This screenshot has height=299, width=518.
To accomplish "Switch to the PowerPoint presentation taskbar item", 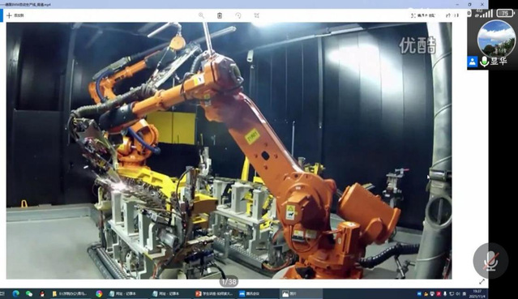I will click(214, 293).
